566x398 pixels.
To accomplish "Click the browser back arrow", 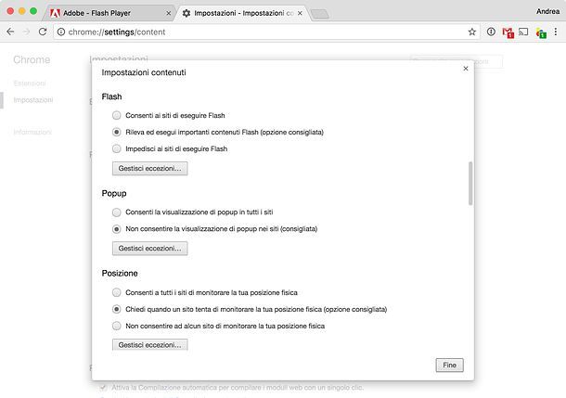I will pos(10,32).
